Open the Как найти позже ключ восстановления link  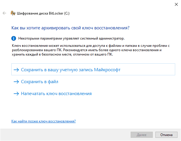pyautogui.click(x=43, y=121)
